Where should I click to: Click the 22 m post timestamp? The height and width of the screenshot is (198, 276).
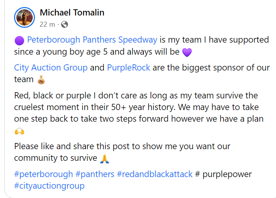[47, 24]
